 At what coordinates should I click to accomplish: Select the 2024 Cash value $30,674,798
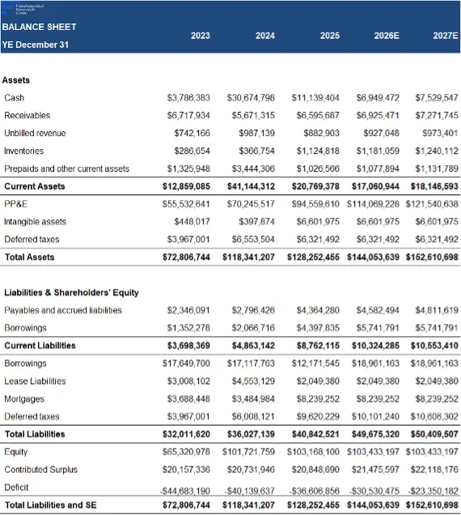[x=251, y=98]
